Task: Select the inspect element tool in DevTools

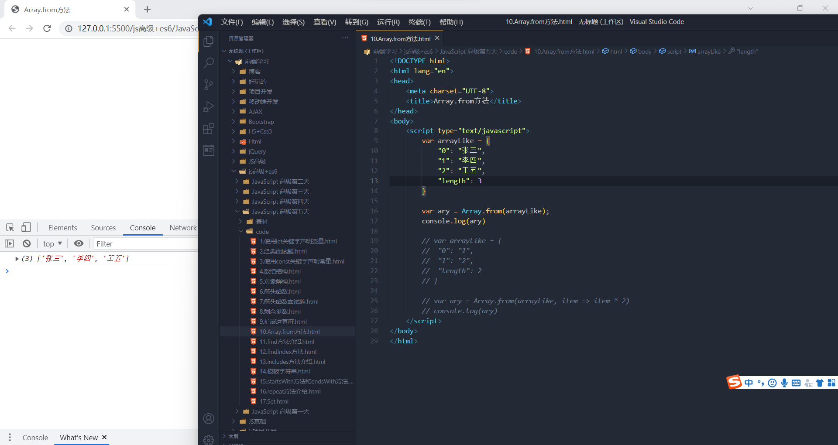Action: tap(9, 227)
